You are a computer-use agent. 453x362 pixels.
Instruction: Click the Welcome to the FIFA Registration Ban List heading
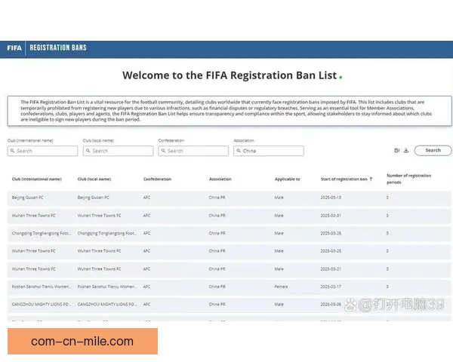point(232,75)
